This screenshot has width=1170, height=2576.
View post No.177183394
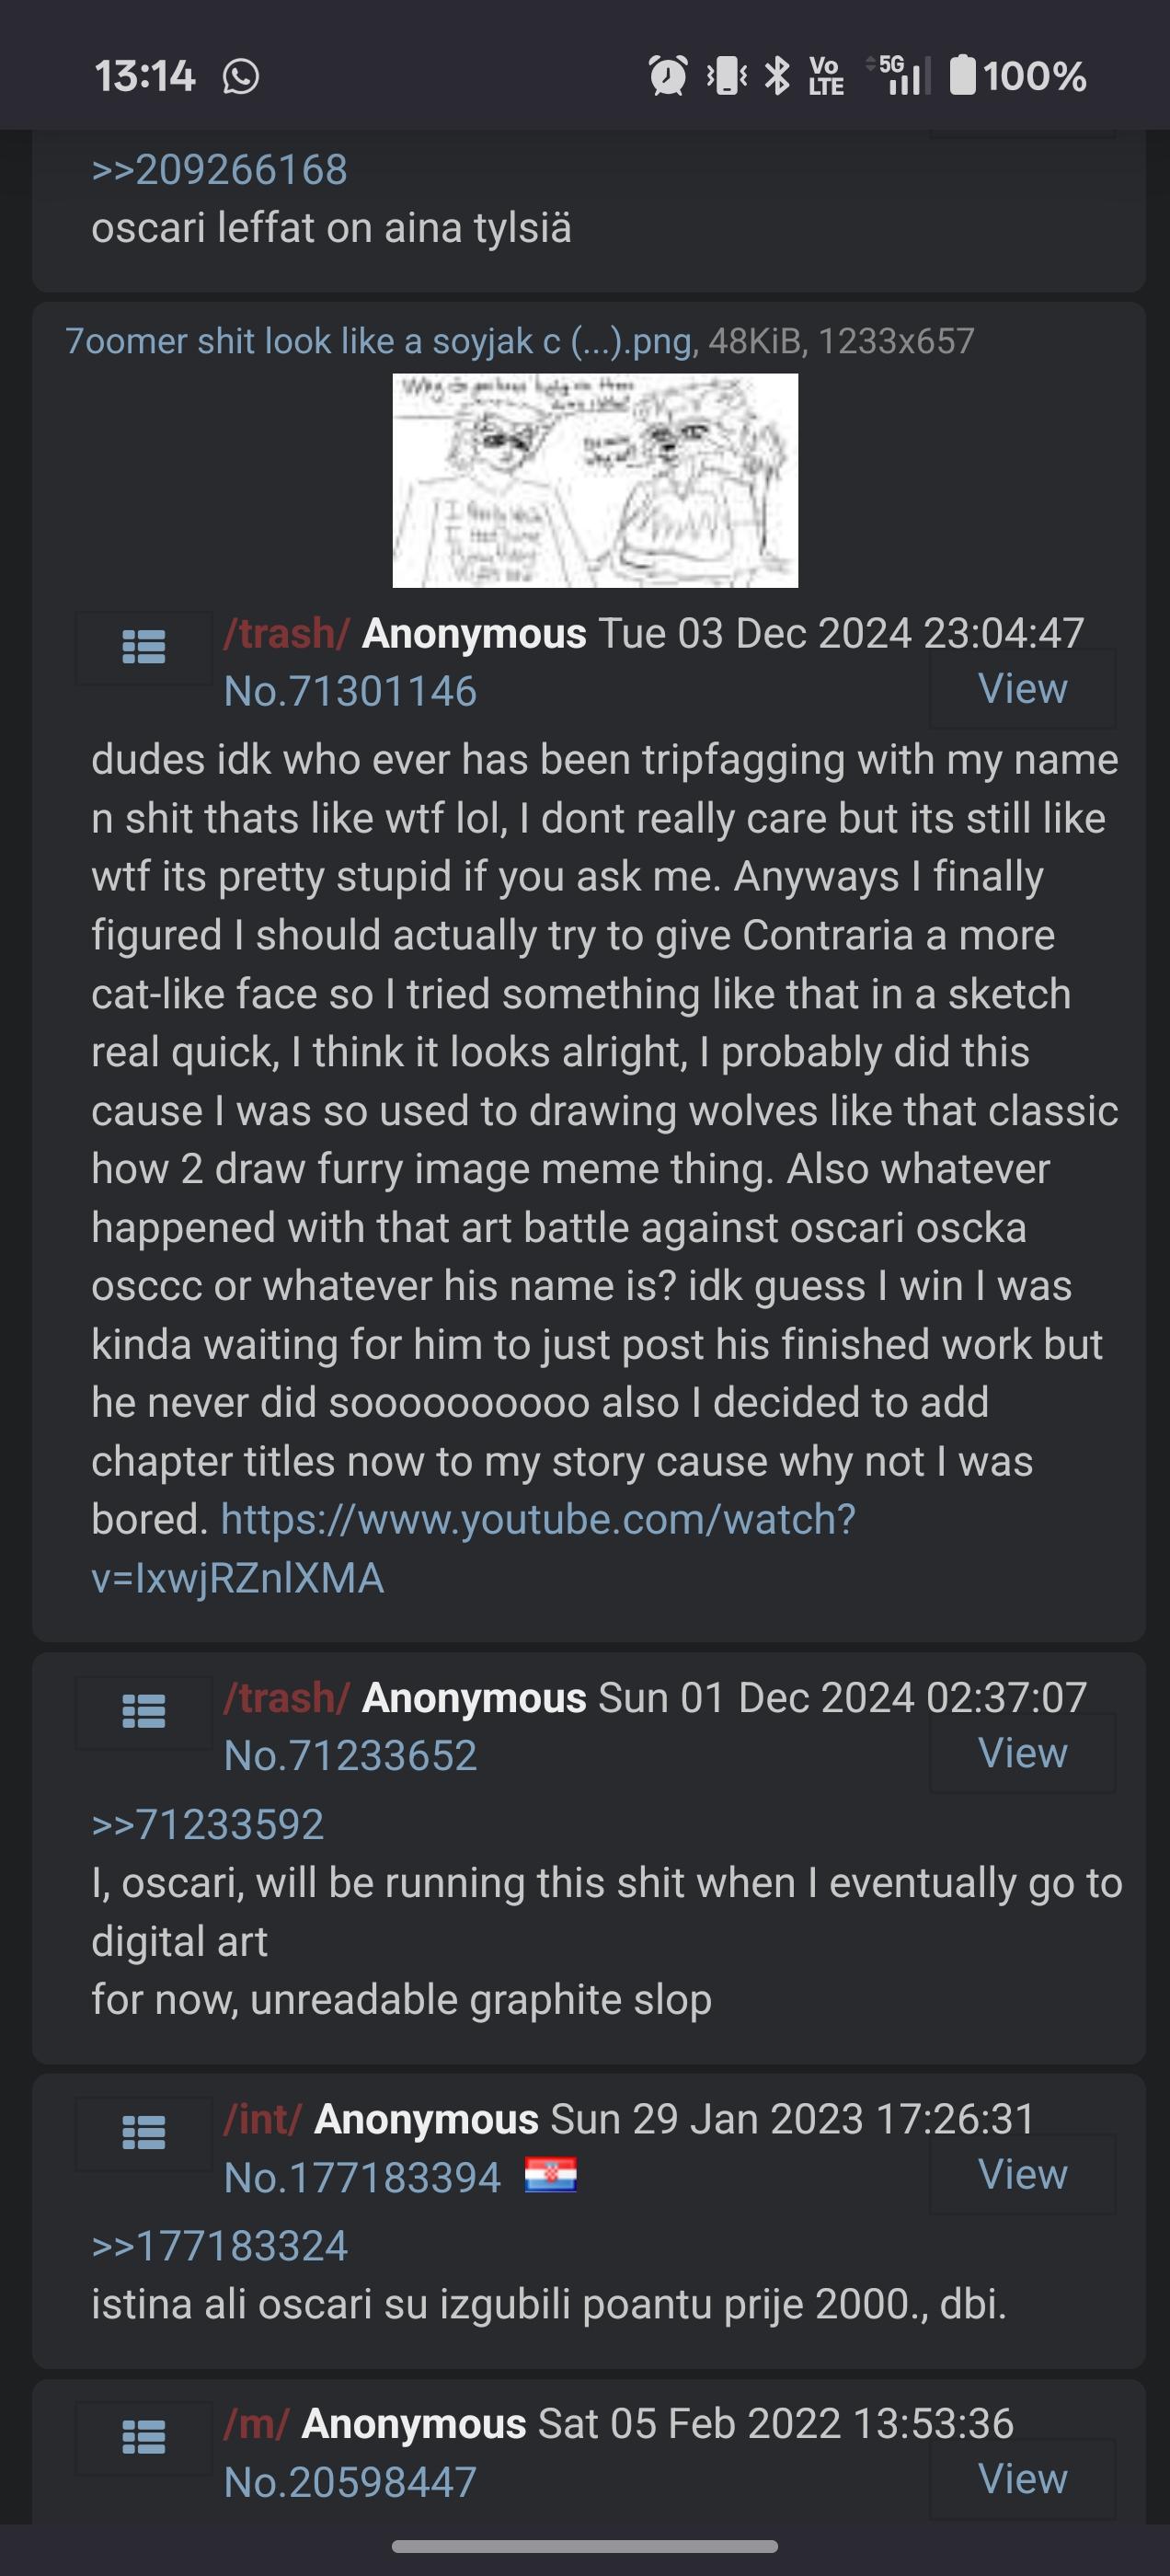1022,2174
